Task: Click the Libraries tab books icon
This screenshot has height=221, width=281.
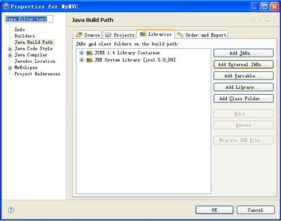Action: tap(143, 34)
